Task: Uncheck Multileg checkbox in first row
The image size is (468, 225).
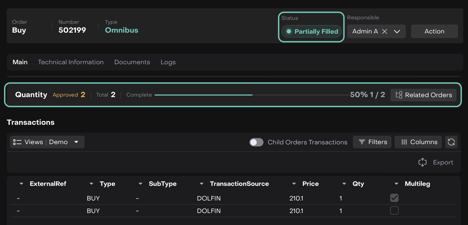Action: tap(394, 198)
